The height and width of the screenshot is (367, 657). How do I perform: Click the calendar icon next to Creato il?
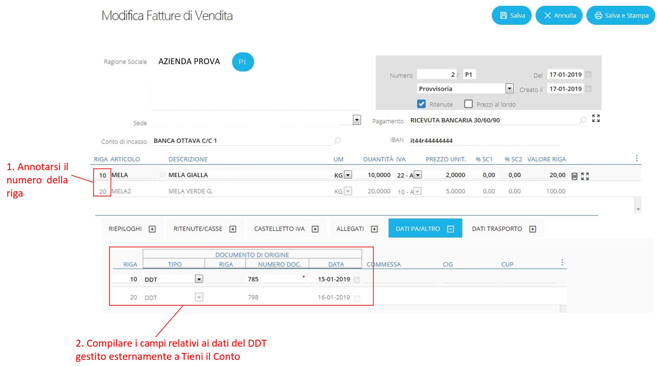[588, 89]
